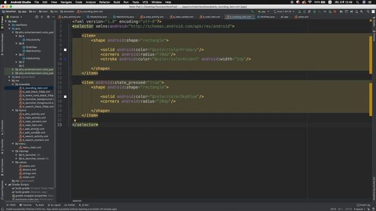The width and height of the screenshot is (376, 211).
Task: Collapse the values folder
Action: click(x=13, y=162)
